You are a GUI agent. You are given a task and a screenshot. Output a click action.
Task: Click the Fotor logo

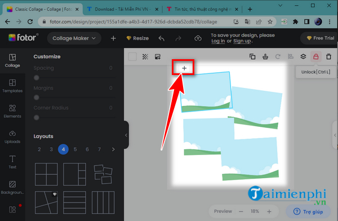tap(24, 38)
